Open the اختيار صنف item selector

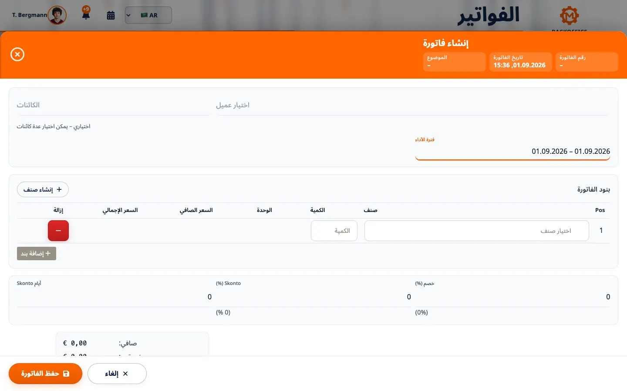(476, 231)
